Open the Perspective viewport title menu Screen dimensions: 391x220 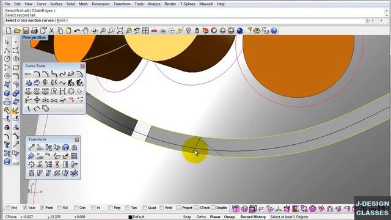pyautogui.click(x=34, y=37)
